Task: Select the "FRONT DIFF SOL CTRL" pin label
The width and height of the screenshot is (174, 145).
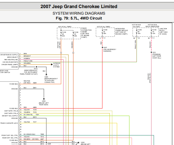Action: tap(9, 135)
